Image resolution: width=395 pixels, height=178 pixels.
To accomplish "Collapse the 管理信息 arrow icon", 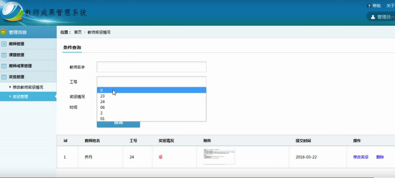I will coord(3,32).
